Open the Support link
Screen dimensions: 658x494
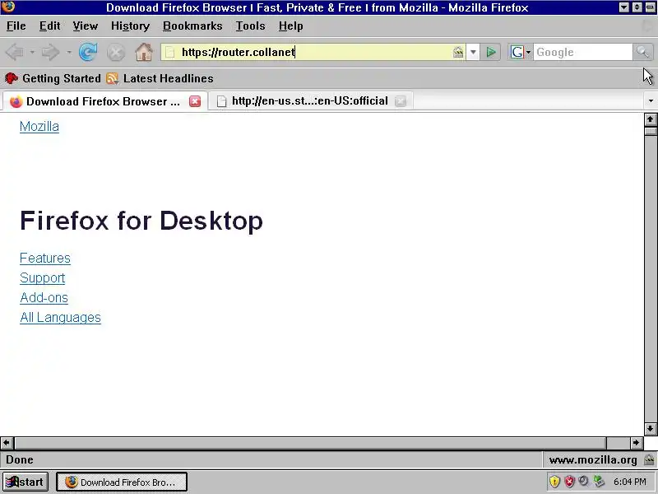(43, 277)
